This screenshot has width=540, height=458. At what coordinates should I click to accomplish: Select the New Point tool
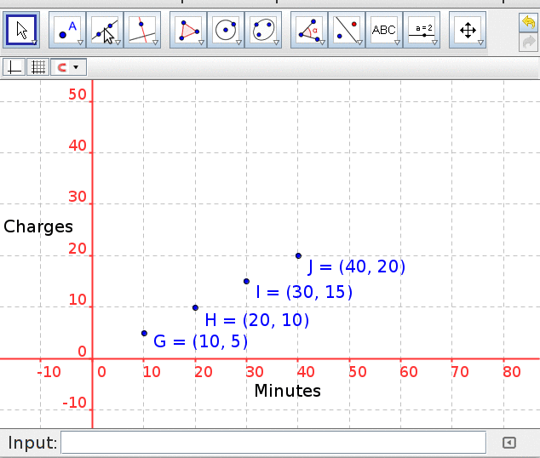(66, 30)
